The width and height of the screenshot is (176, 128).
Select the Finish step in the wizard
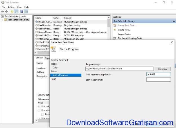53,79
